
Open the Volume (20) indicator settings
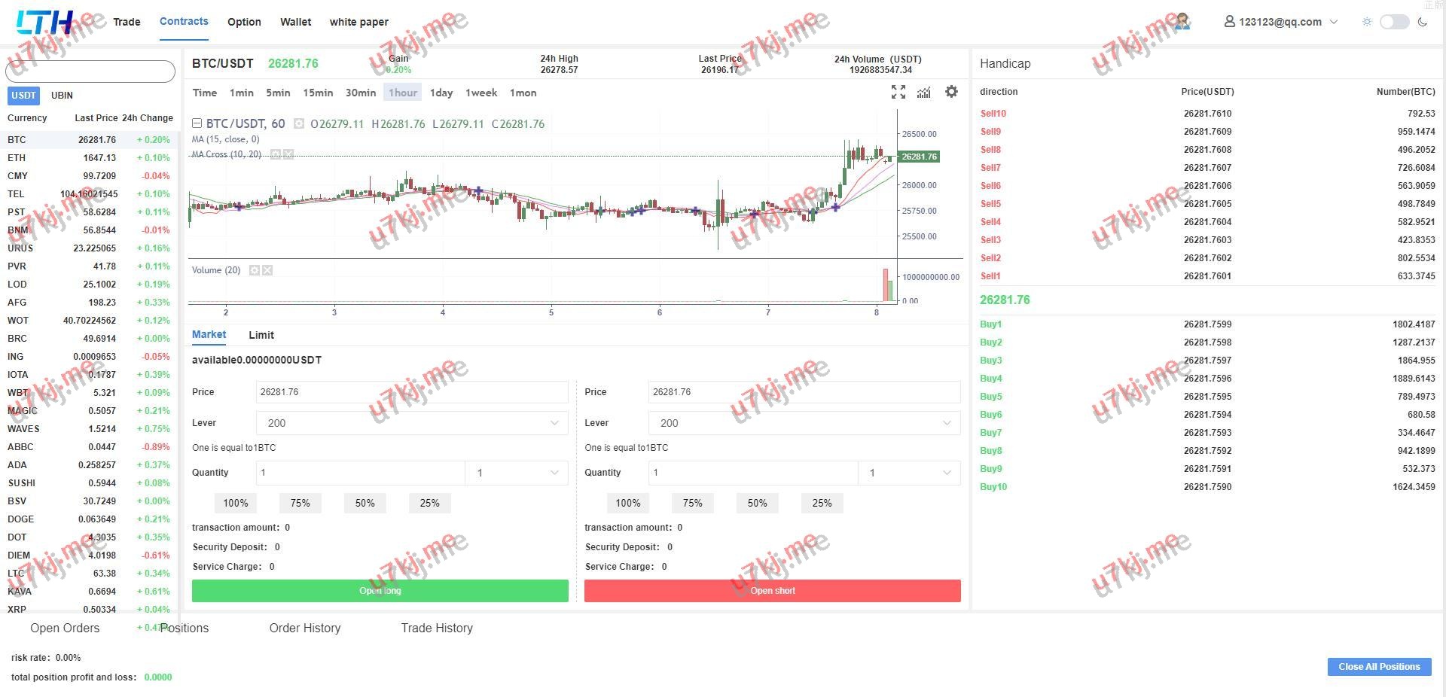click(255, 270)
